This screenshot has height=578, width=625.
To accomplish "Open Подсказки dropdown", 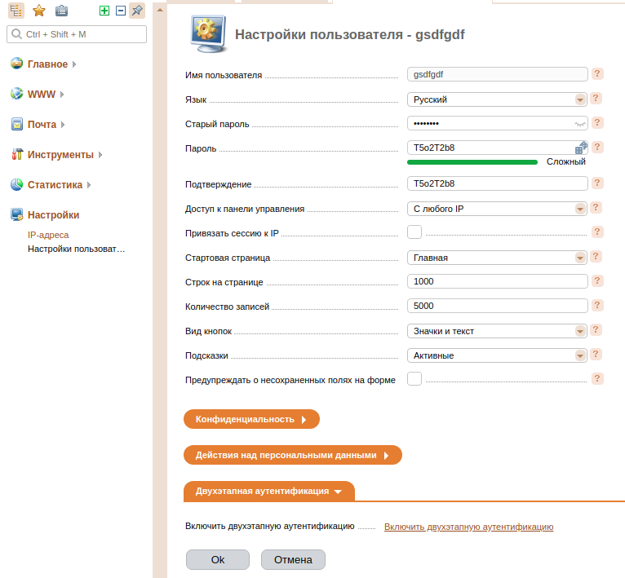I will click(497, 355).
